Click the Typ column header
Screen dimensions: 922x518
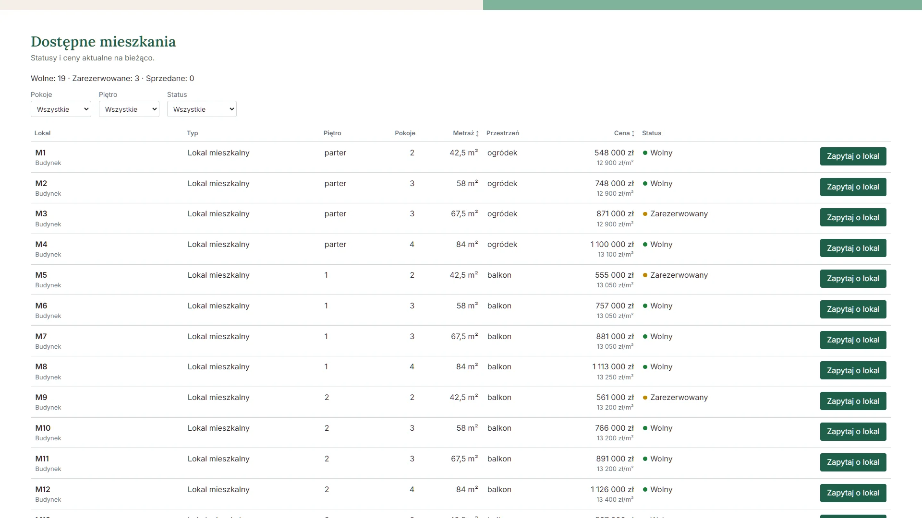[x=192, y=133]
